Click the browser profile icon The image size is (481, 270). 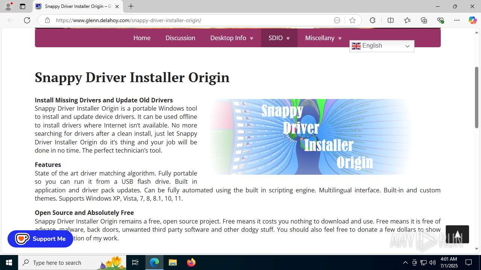tap(8, 6)
